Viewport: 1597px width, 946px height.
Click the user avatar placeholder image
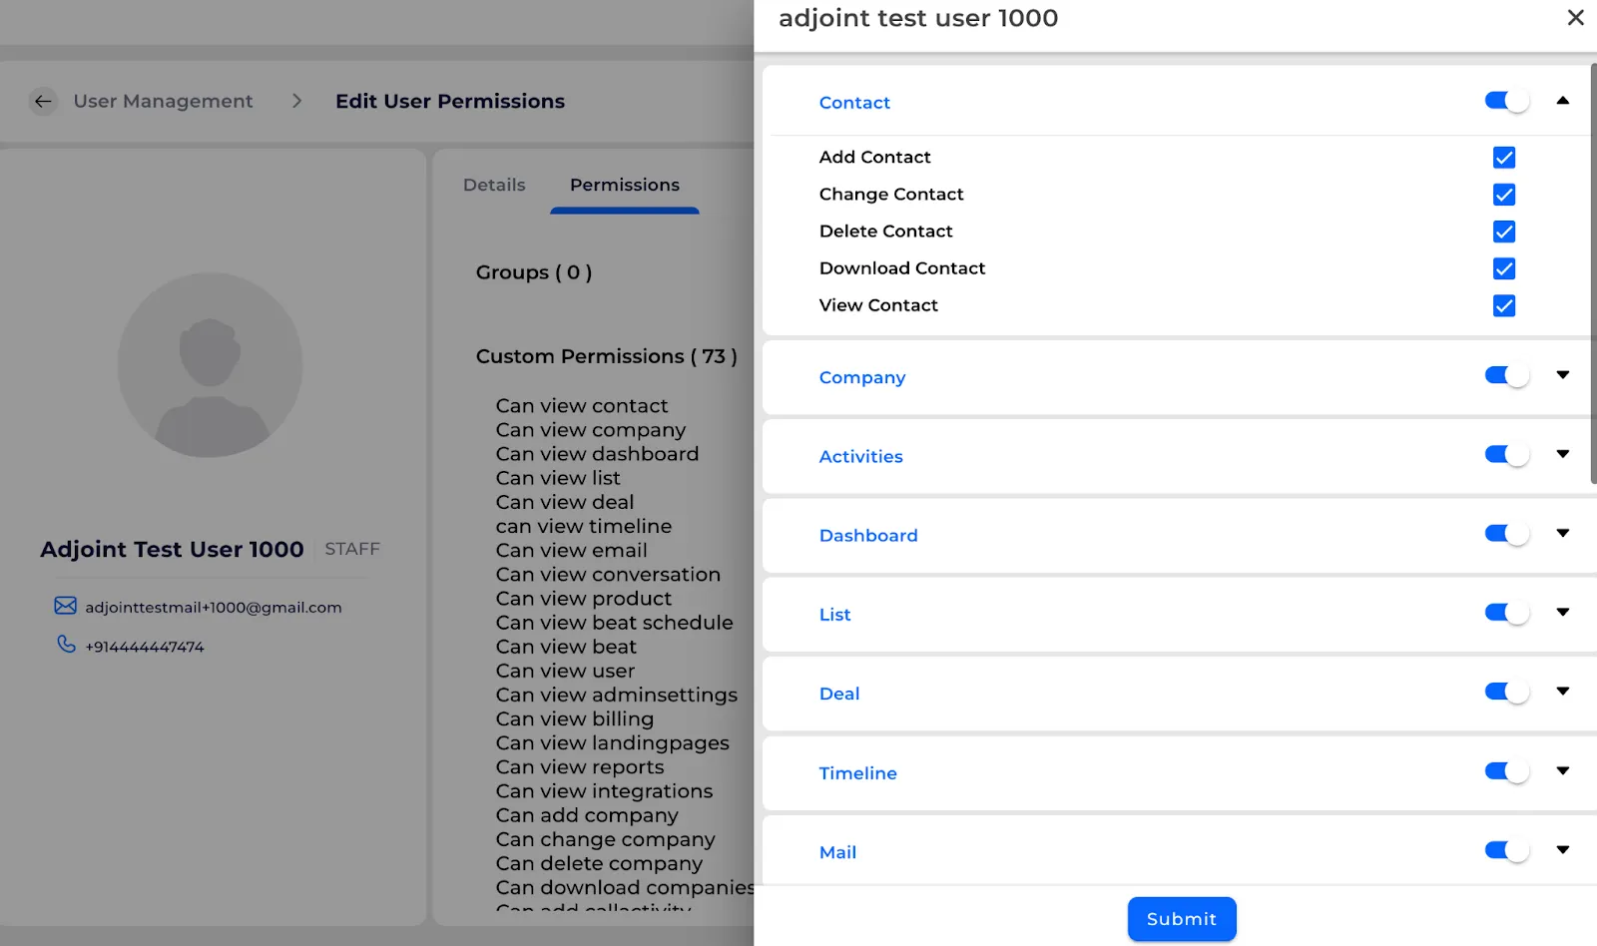click(210, 365)
